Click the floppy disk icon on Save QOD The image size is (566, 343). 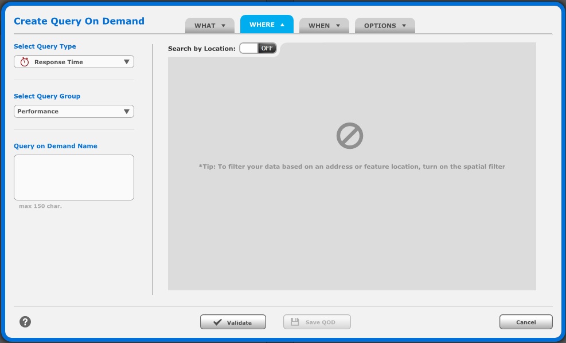tap(295, 322)
